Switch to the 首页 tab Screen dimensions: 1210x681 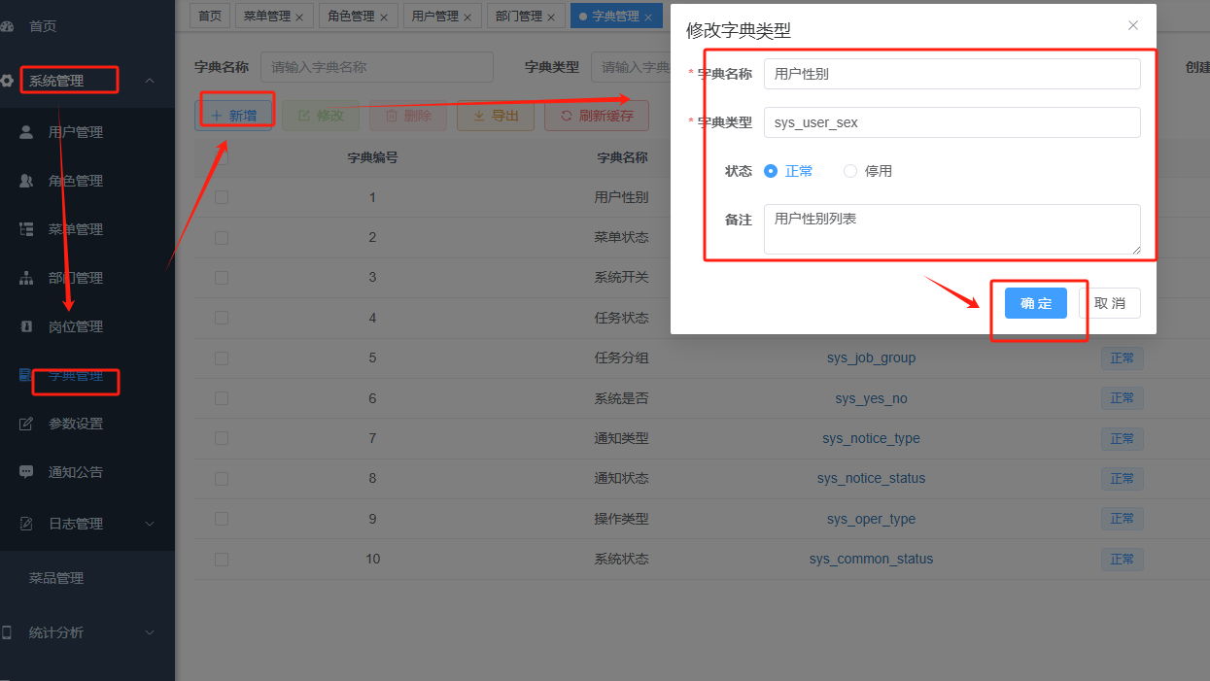coord(209,17)
